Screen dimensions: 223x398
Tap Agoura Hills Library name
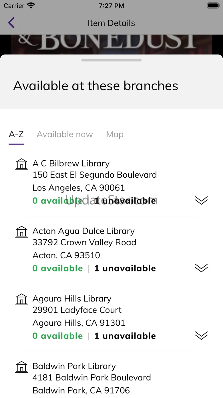tap(72, 299)
